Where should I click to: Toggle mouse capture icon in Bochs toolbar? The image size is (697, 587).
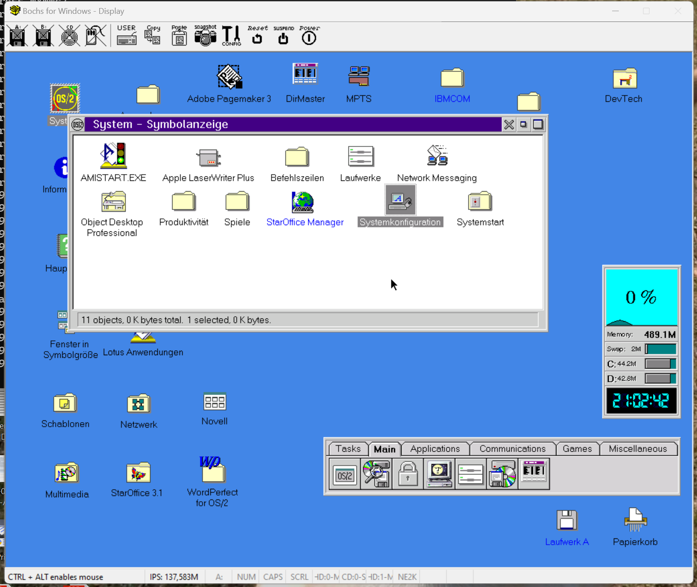tap(95, 35)
